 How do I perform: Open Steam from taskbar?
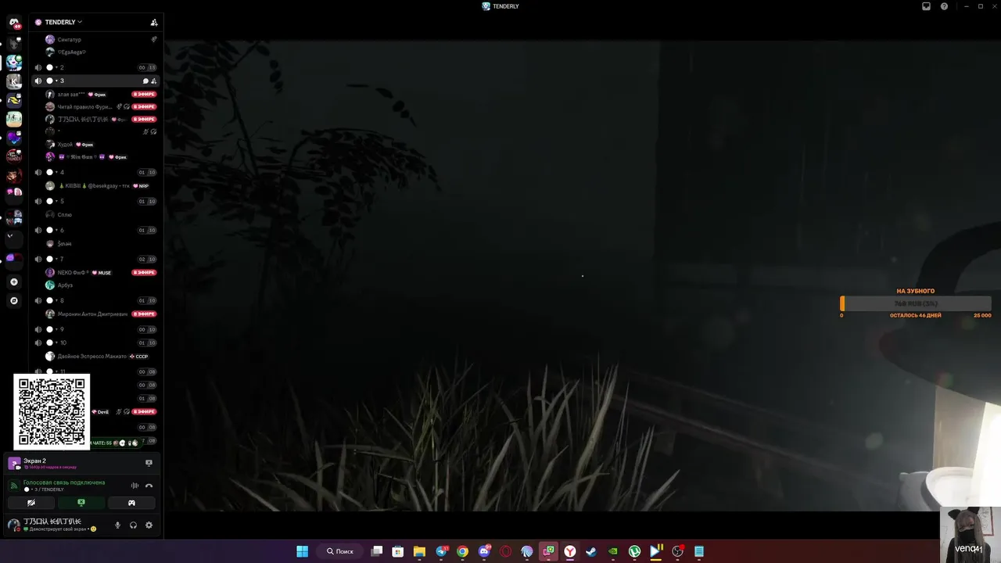coord(591,551)
